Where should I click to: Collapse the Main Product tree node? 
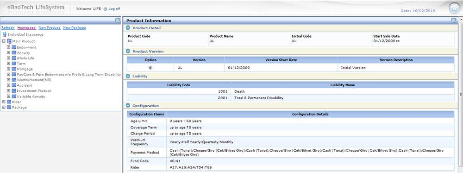[4, 41]
